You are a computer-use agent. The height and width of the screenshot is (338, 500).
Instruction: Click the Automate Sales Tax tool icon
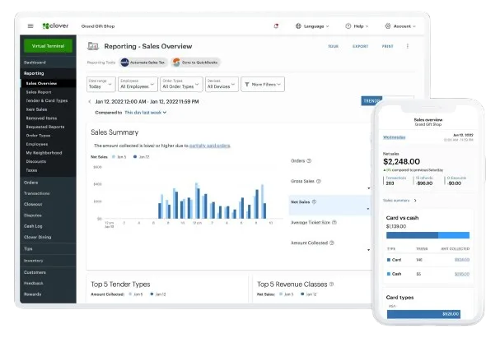click(124, 62)
